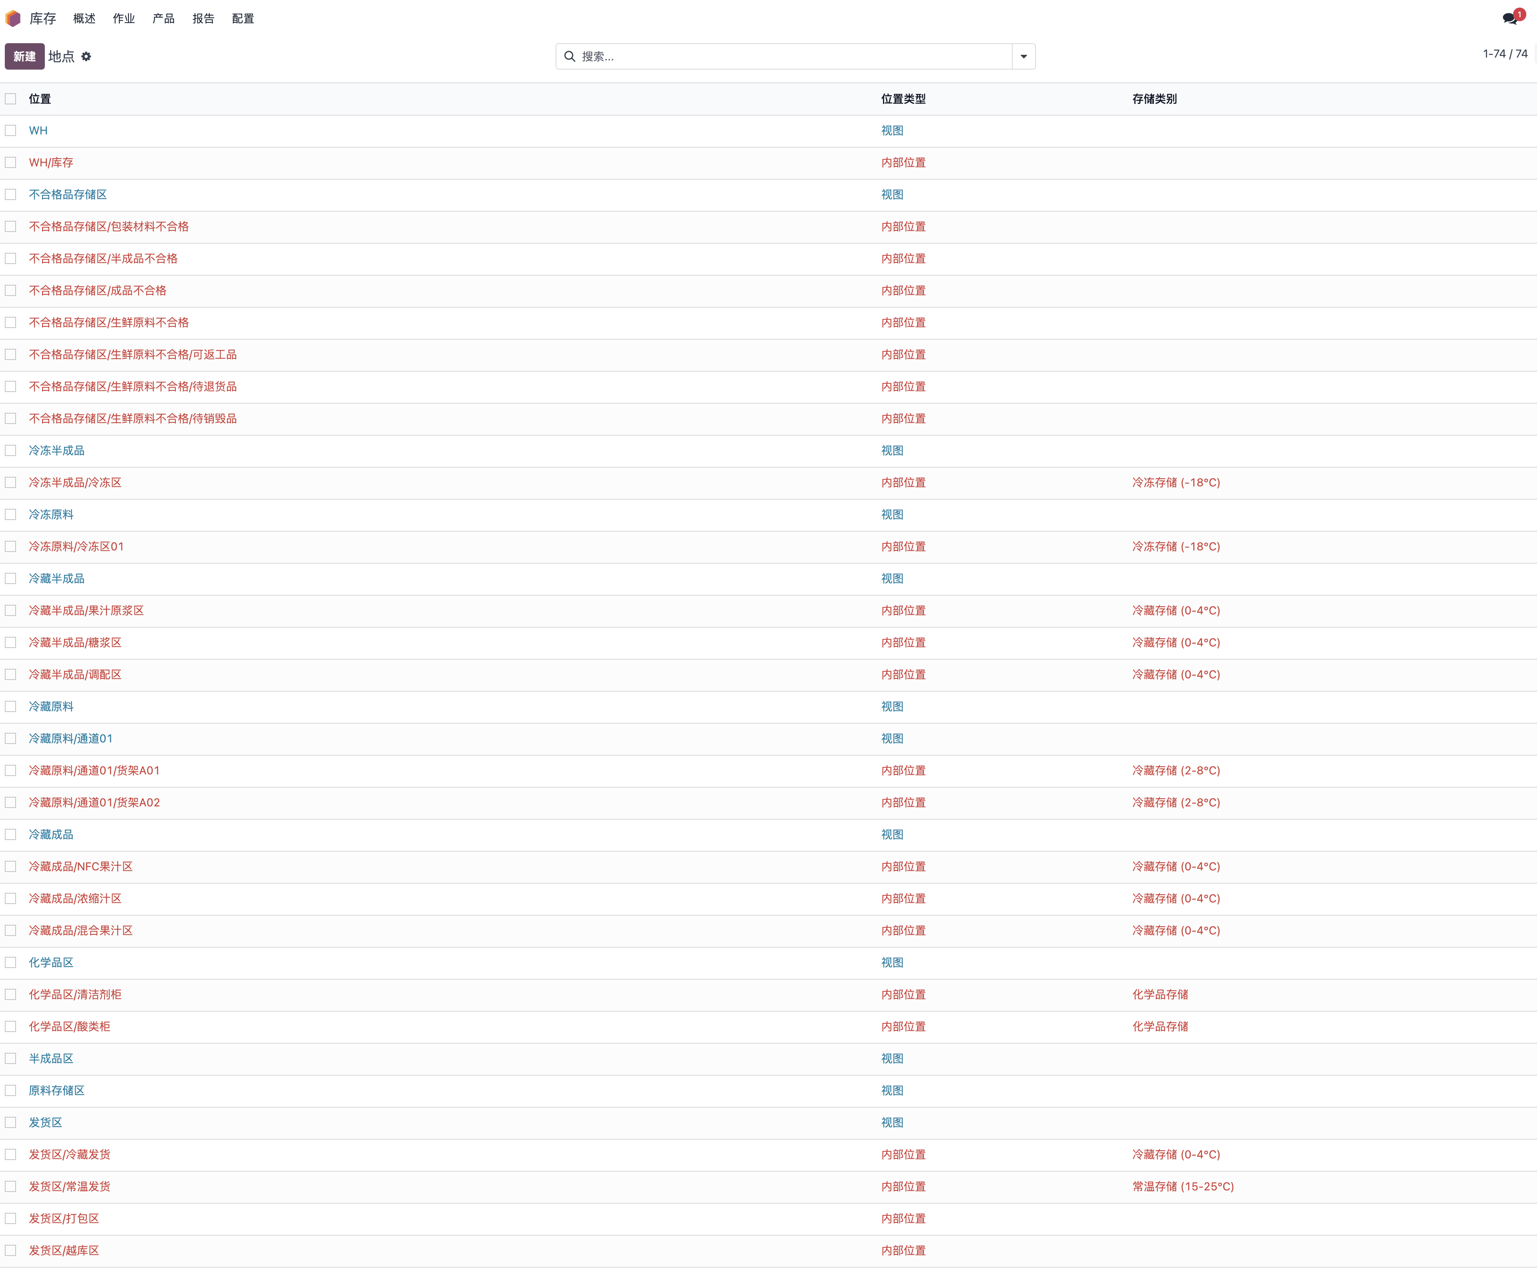Sort by the 位置类型 column header
Viewport: 1537px width, 1276px height.
903,99
